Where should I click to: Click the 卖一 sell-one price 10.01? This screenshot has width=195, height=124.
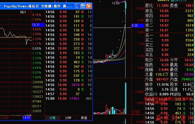point(164,30)
